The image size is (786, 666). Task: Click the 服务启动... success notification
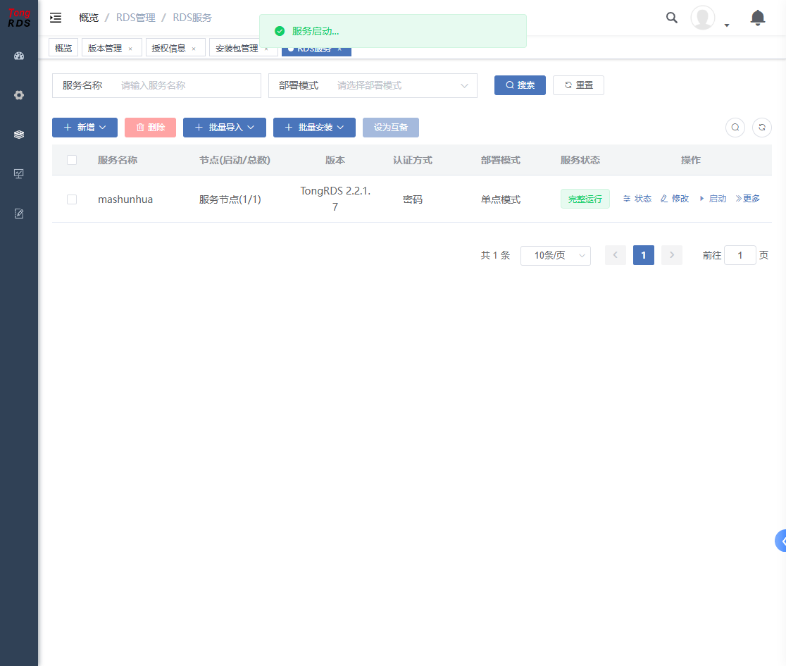point(393,31)
